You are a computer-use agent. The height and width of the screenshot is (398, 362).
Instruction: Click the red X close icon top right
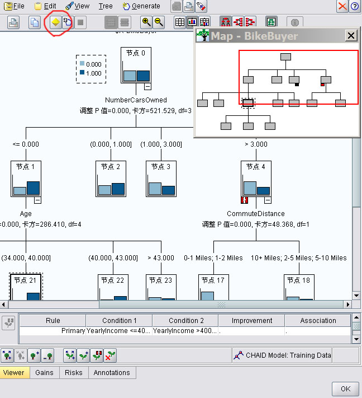click(x=342, y=6)
